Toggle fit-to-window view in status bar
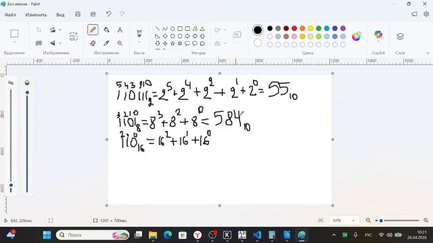The image size is (433, 243). pos(321,221)
